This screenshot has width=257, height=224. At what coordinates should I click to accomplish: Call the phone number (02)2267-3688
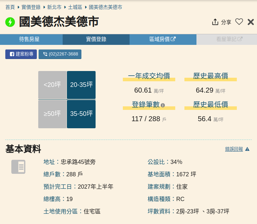(x=60, y=54)
